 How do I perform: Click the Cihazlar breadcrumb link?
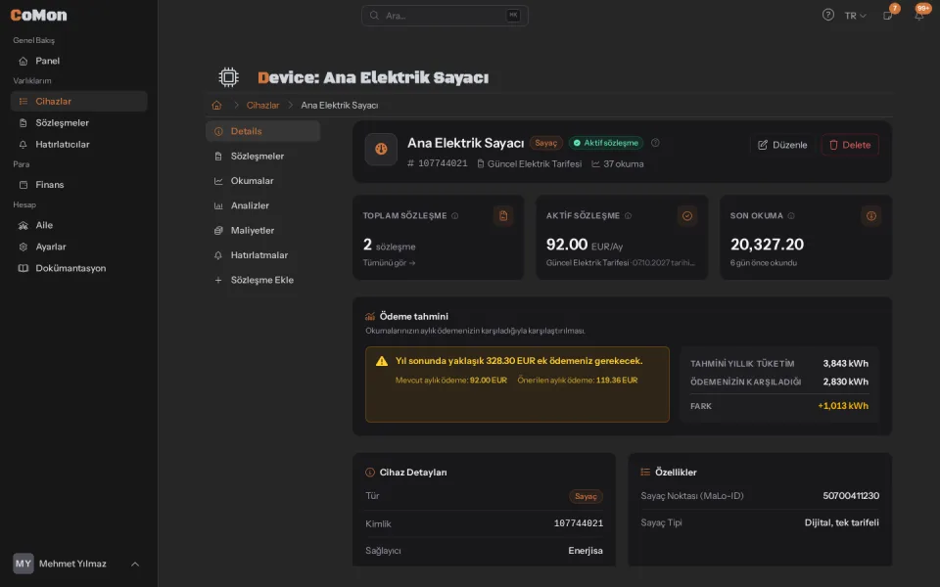pos(262,106)
